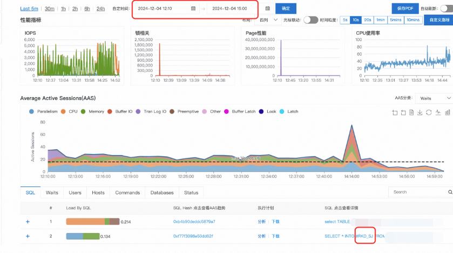Switch to the Users tab
The width and height of the screenshot is (453, 253).
coord(75,192)
